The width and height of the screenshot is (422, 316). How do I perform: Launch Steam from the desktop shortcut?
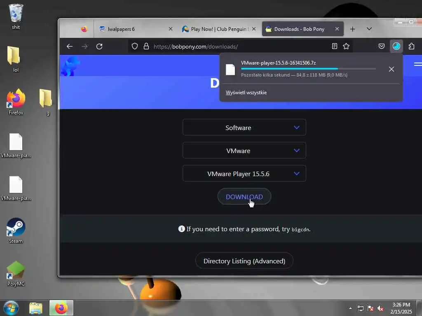tap(16, 230)
